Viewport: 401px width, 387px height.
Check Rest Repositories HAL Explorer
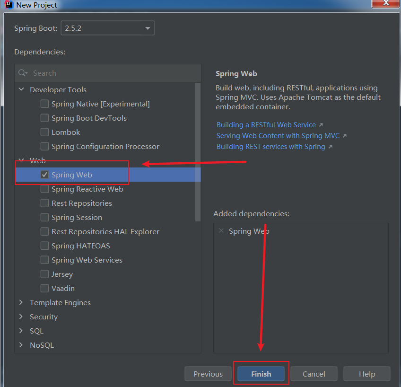(x=44, y=232)
